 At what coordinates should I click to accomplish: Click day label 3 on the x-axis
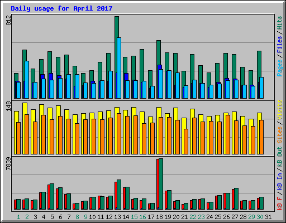pyautogui.click(x=35, y=217)
